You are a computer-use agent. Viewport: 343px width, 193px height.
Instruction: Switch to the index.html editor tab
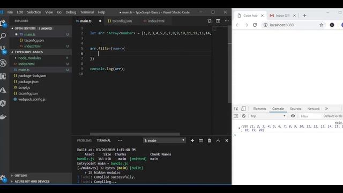click(156, 21)
